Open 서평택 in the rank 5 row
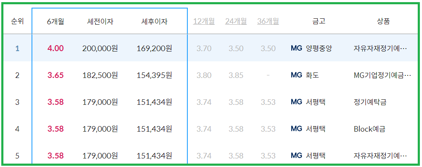This screenshot has height=167, width=422. tap(316, 155)
